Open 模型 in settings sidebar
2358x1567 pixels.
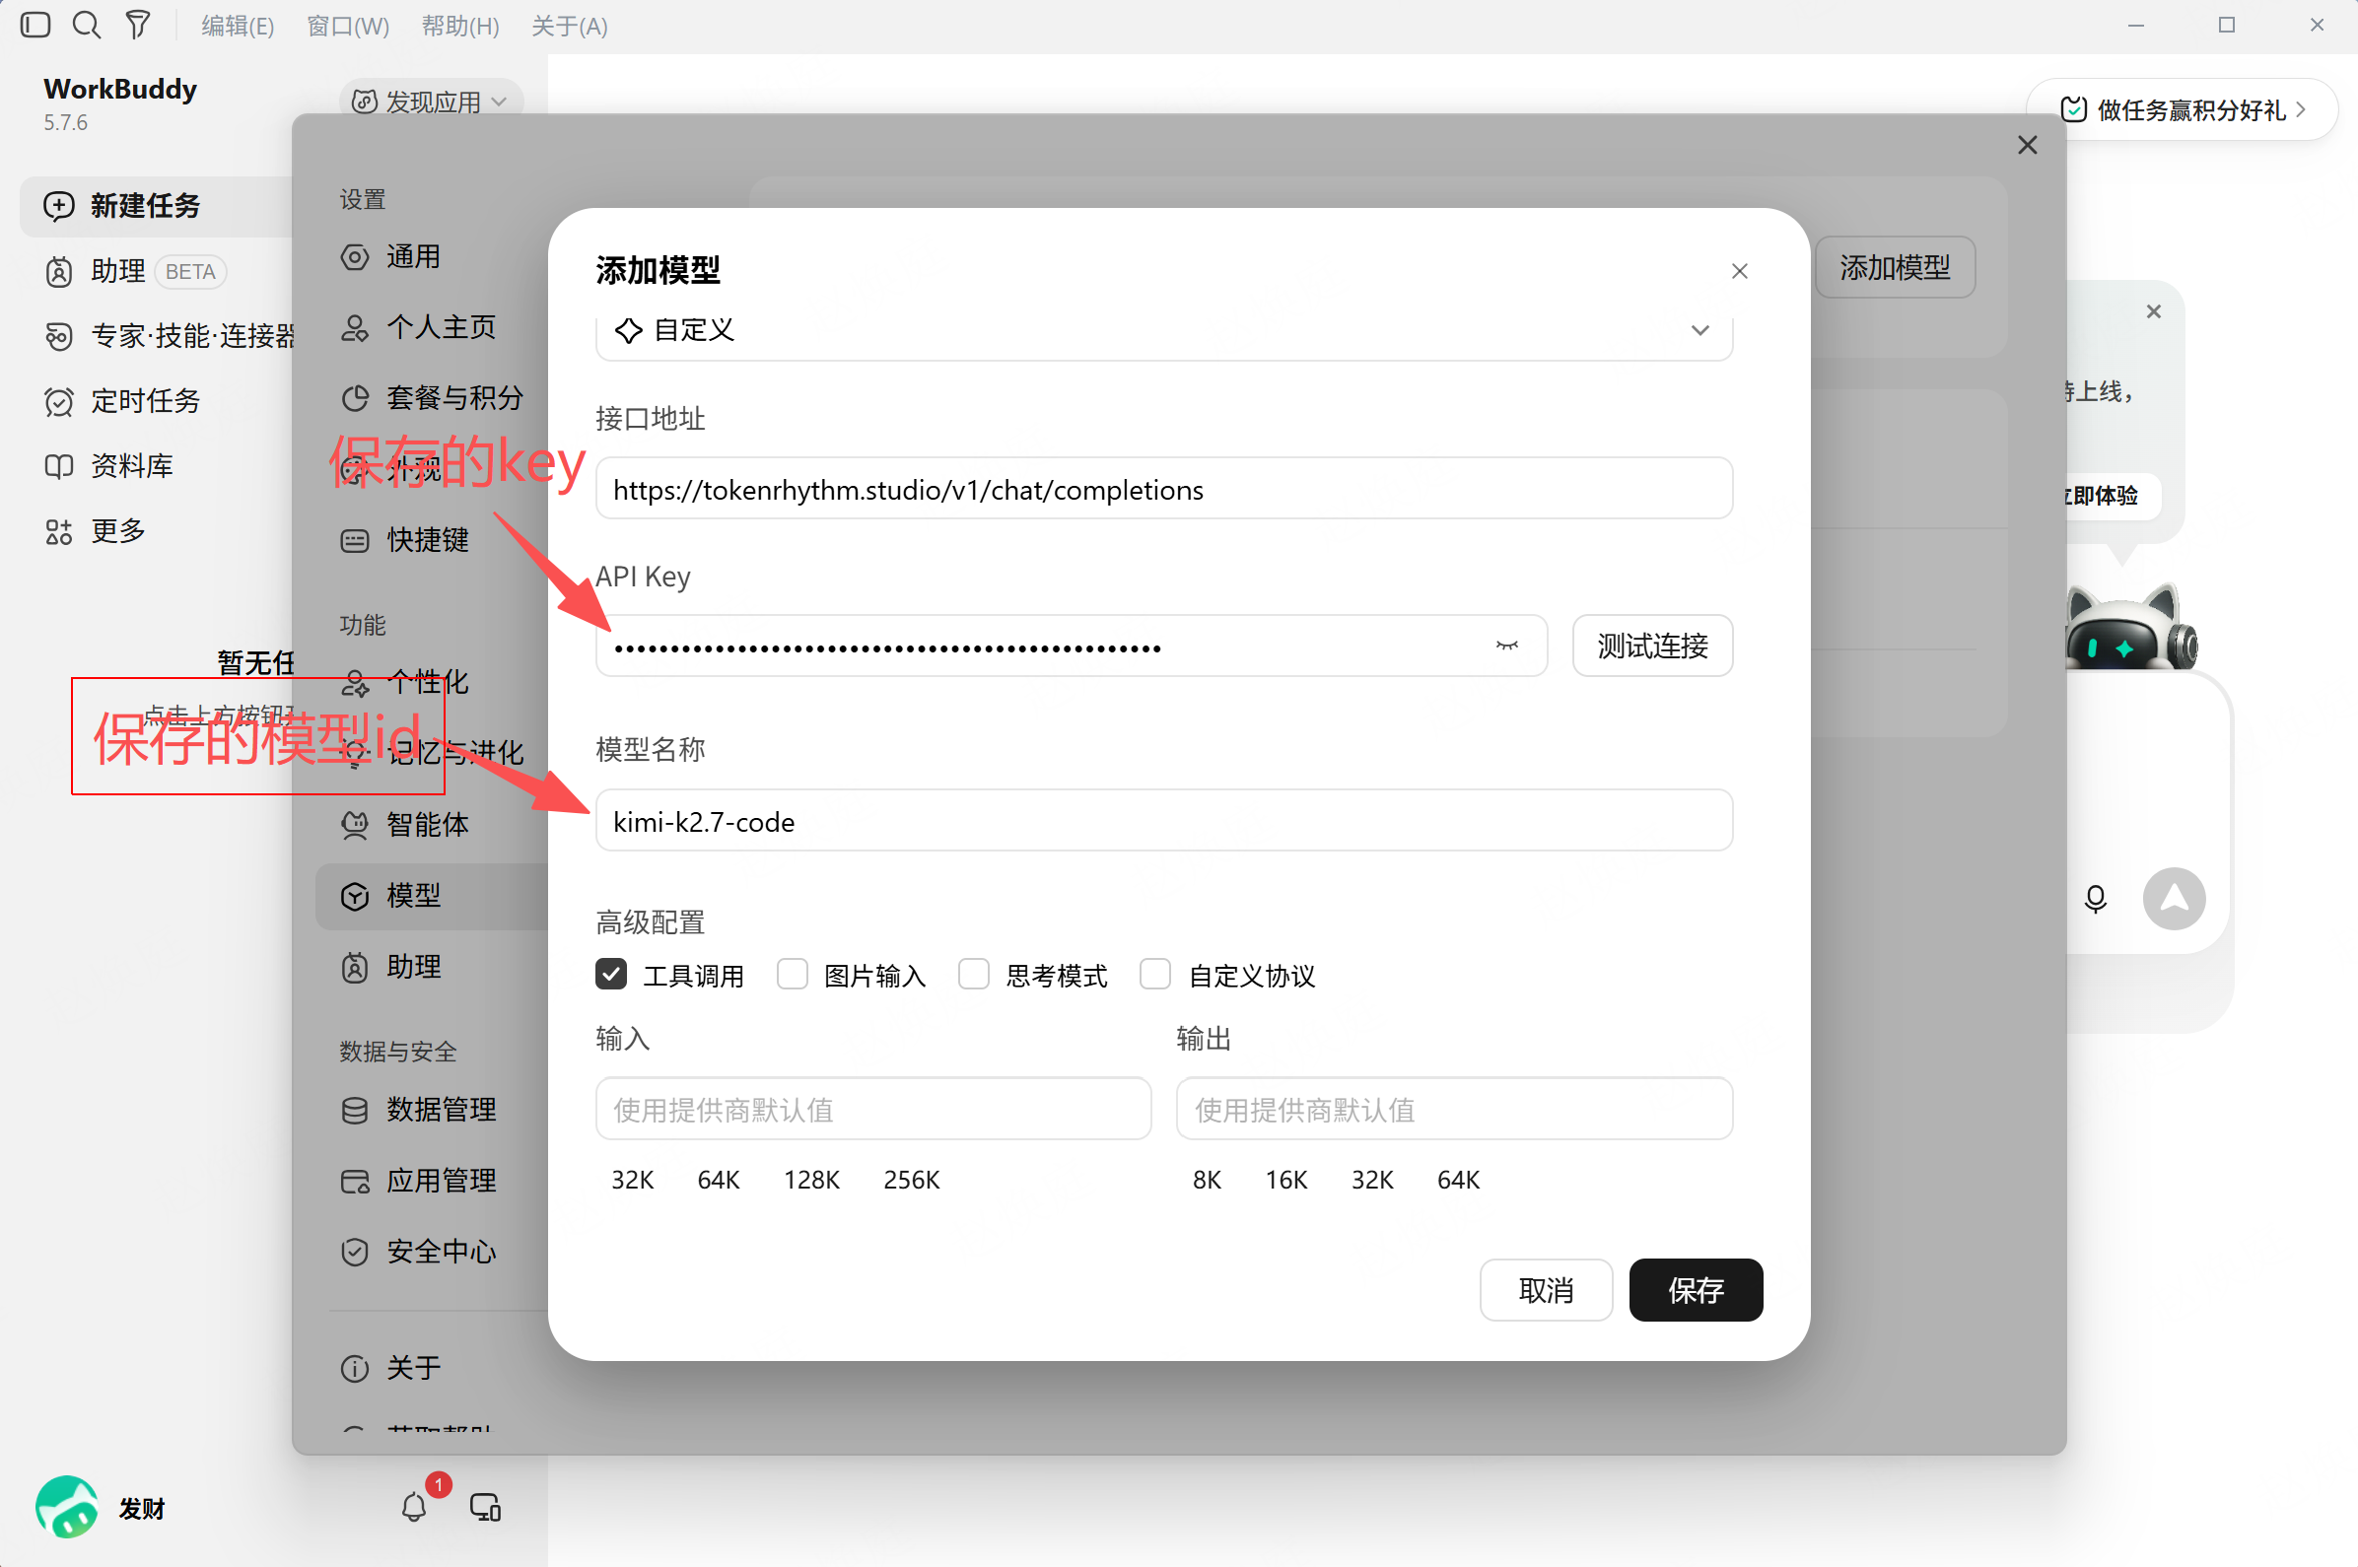432,896
